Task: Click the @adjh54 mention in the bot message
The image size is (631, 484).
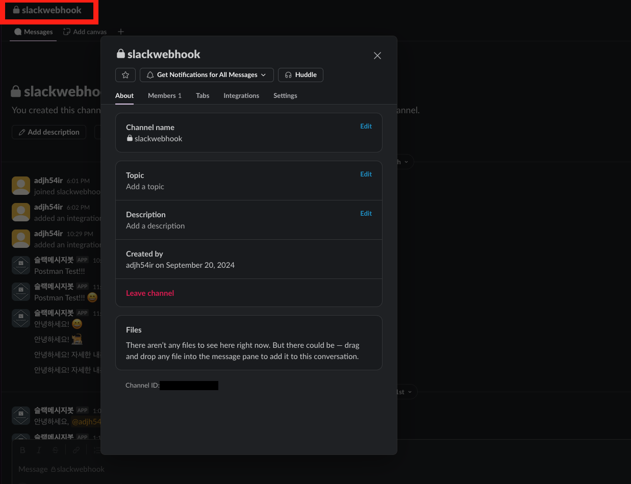Action: (x=86, y=422)
